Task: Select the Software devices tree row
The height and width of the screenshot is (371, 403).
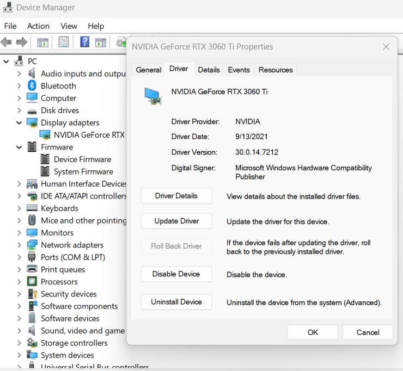Action: tap(63, 318)
